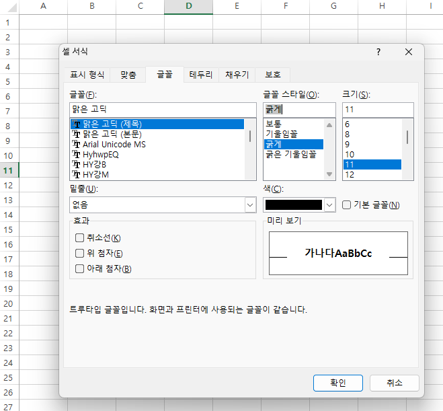Image resolution: width=443 pixels, height=411 pixels.
Task: Open the 테두리 tab
Action: [201, 75]
